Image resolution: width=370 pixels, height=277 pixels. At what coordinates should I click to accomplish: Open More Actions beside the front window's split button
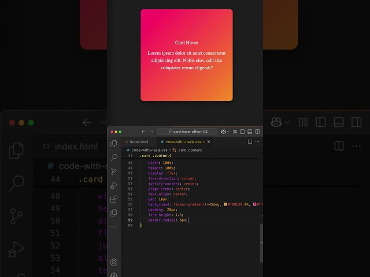point(257,141)
